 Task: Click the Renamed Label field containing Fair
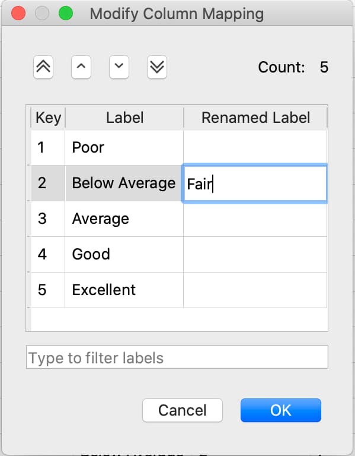coord(255,183)
